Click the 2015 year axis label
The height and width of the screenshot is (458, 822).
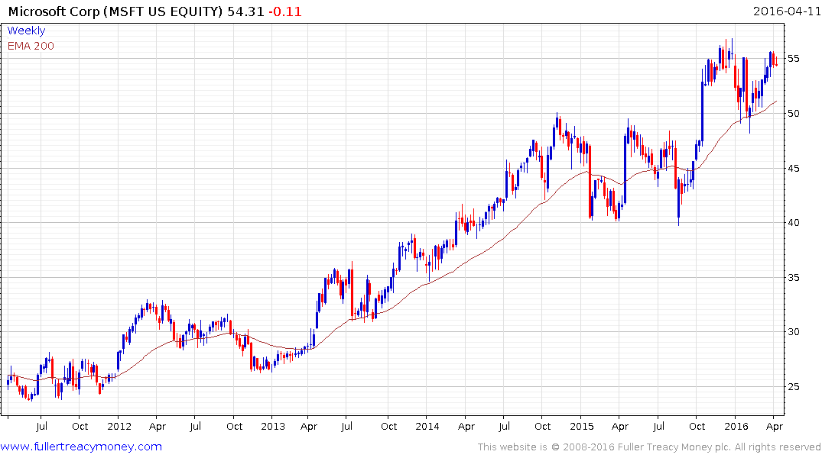click(581, 426)
